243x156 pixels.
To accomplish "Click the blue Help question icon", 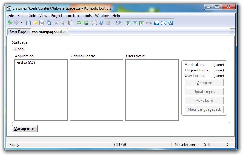I will pyautogui.click(x=101, y=23).
